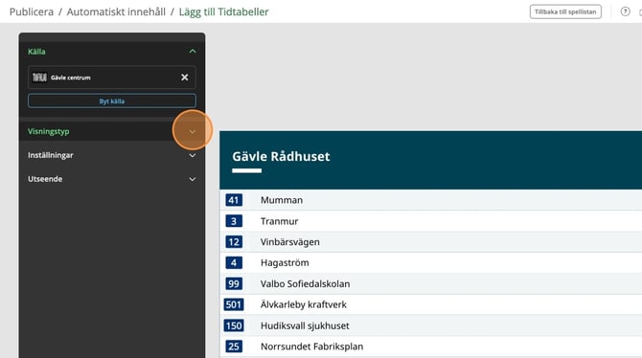
Task: Click the Byt källa button
Action: (112, 101)
